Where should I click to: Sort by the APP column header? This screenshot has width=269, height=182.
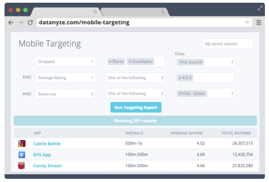(37, 133)
